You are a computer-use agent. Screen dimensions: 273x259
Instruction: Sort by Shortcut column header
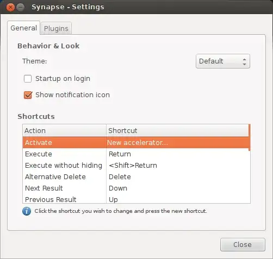pyautogui.click(x=178, y=130)
